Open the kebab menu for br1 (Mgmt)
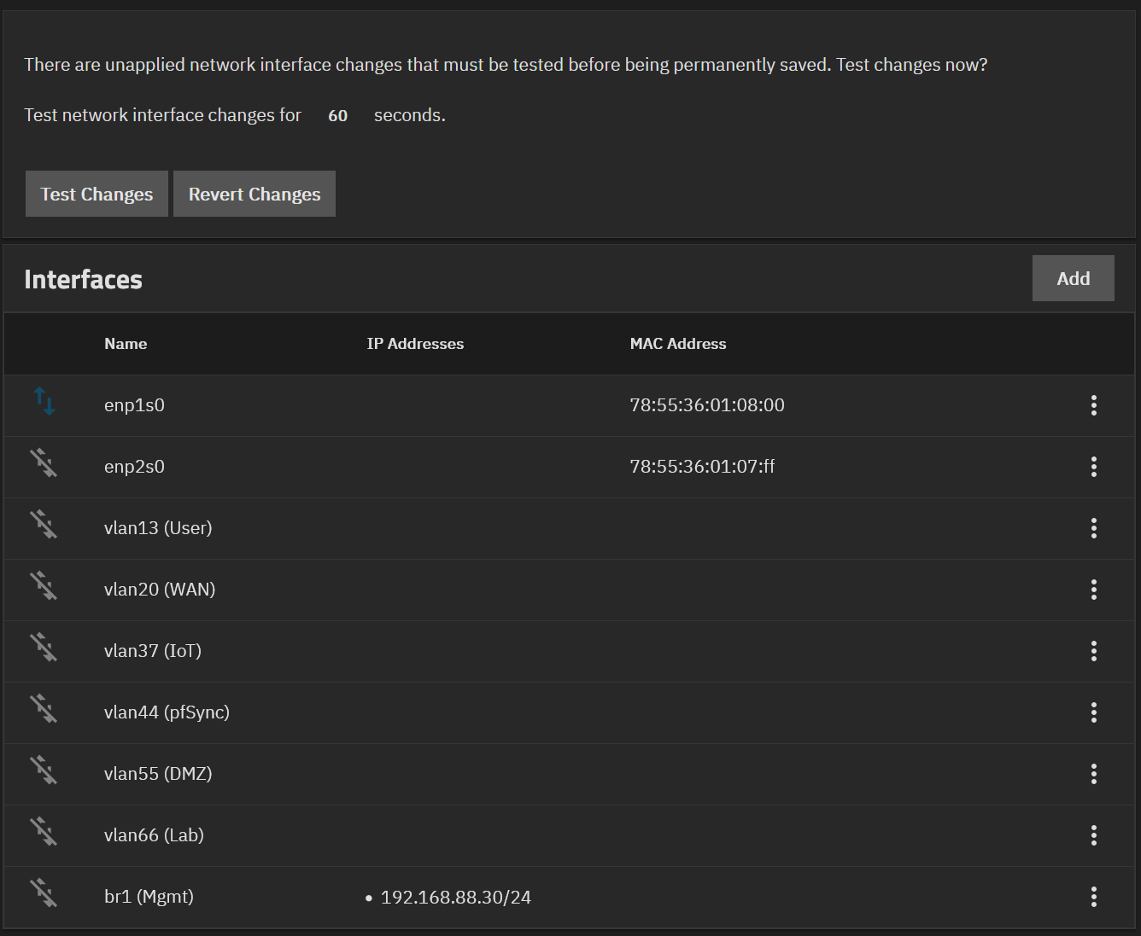Screen dimensions: 1141x936 (x=1093, y=897)
